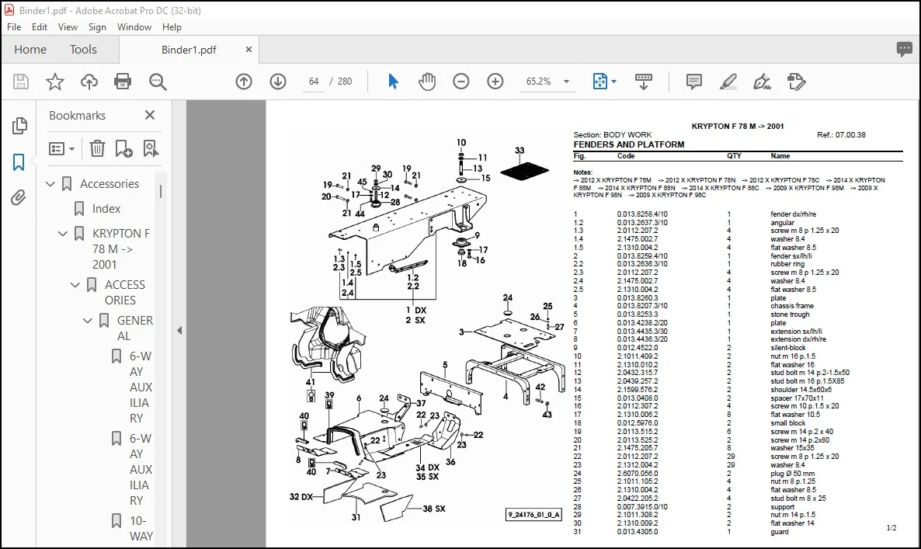This screenshot has width=921, height=549.
Task: Switch to the Tools tab
Action: [83, 50]
